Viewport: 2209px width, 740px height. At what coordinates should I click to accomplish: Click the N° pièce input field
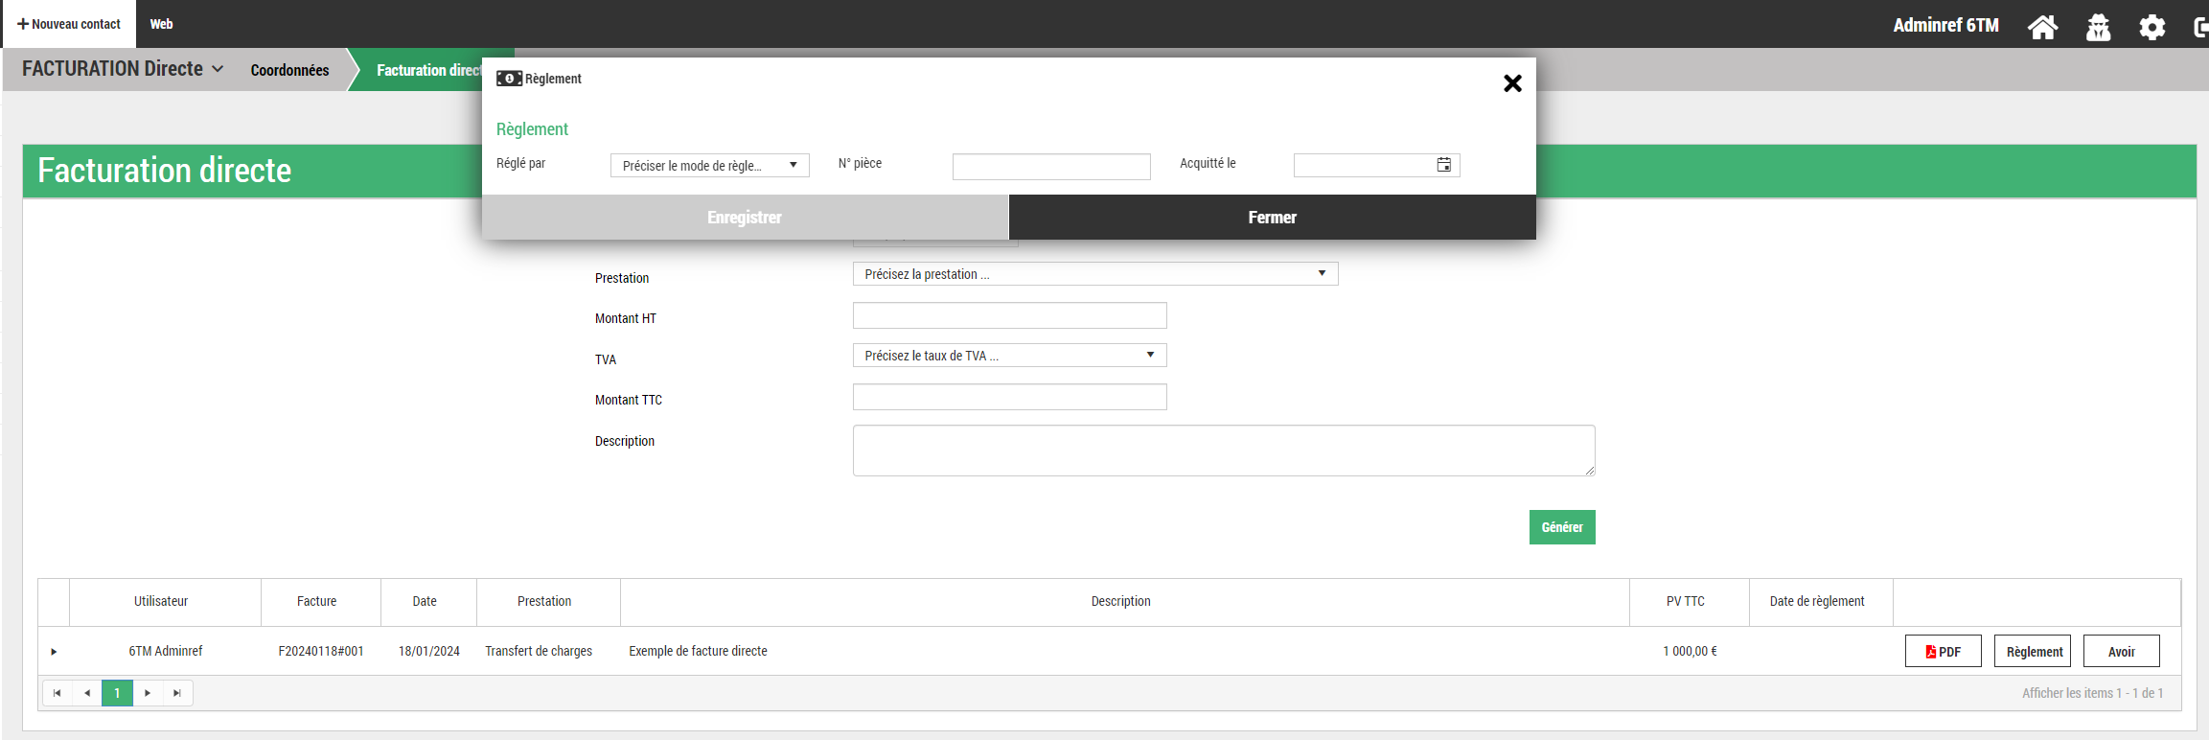[1051, 167]
